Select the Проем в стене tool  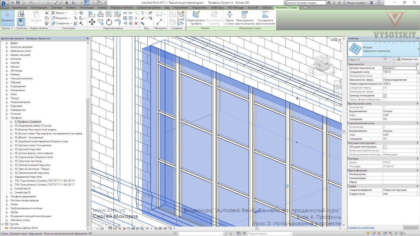click(x=230, y=18)
